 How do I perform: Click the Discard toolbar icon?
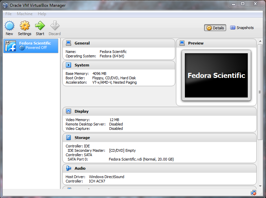pos(54,26)
